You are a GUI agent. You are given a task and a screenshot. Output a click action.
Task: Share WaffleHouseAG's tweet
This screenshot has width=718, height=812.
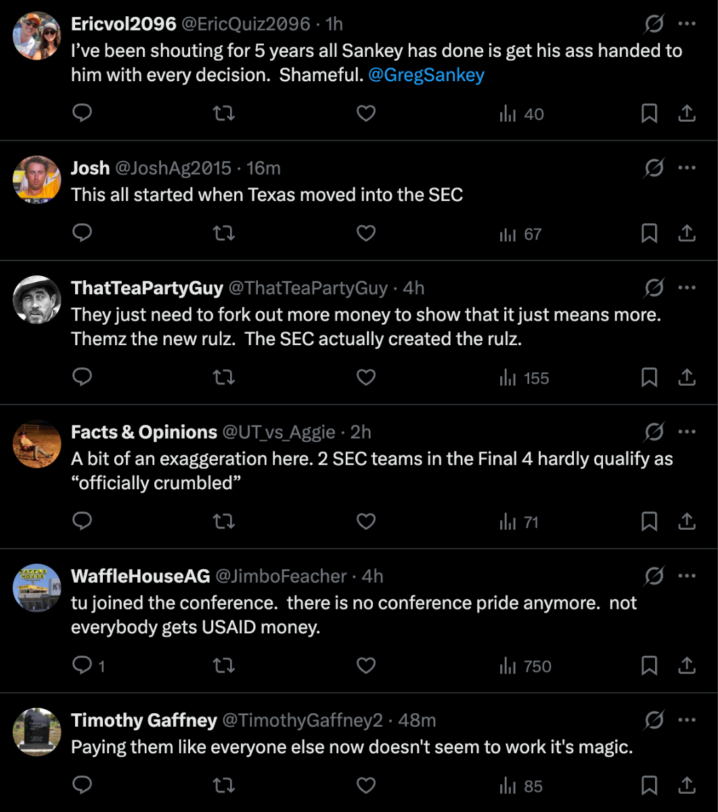click(x=687, y=666)
